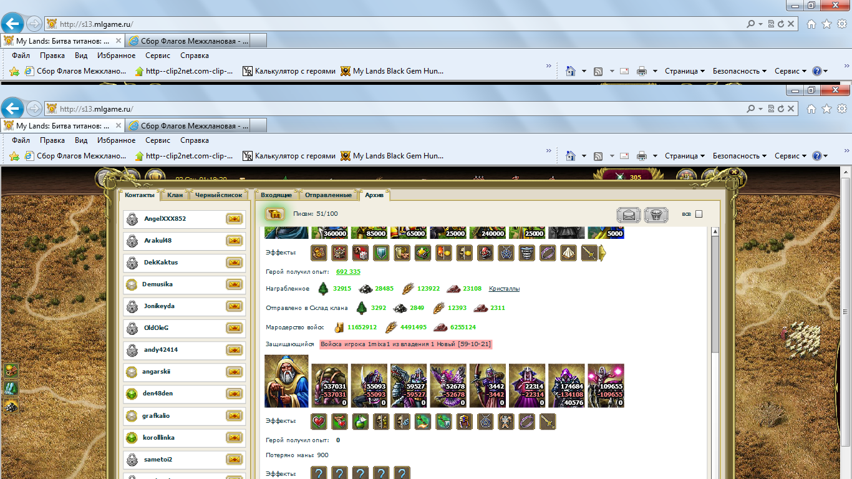This screenshot has height=479, width=852.
Task: Open Сервис toolbar dropdown in the lower browser window
Action: pos(791,156)
